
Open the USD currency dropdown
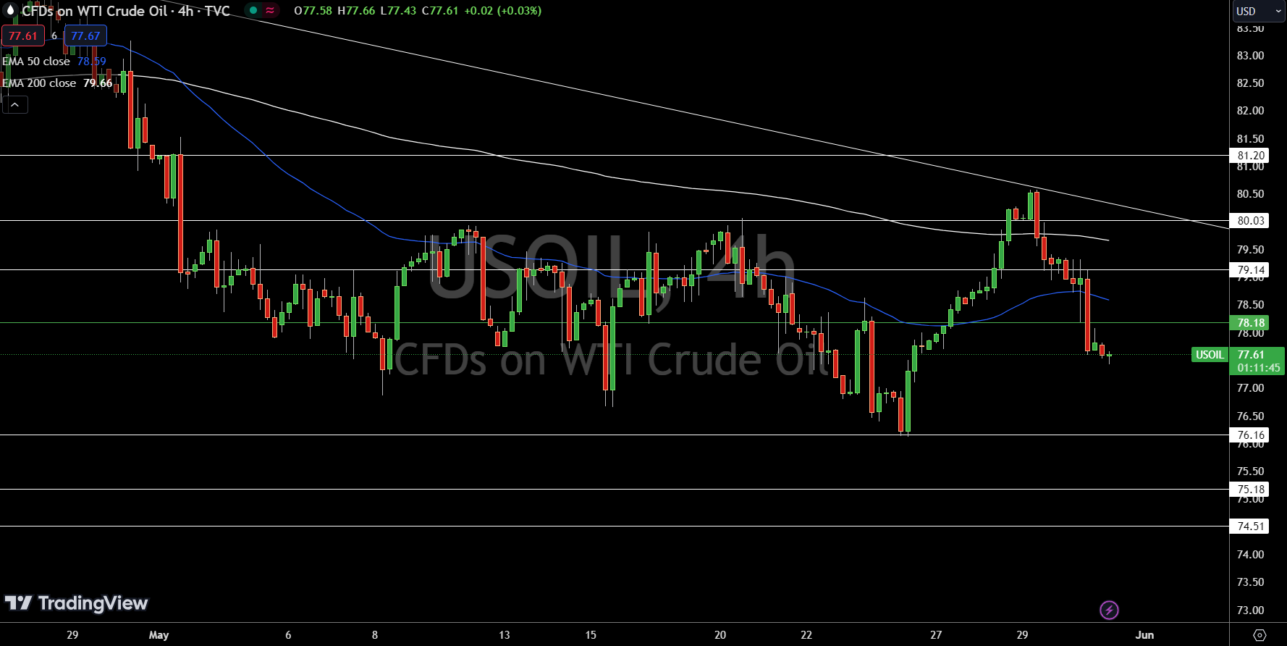point(1259,11)
